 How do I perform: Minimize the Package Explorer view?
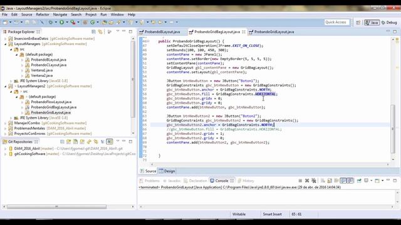coord(124,31)
